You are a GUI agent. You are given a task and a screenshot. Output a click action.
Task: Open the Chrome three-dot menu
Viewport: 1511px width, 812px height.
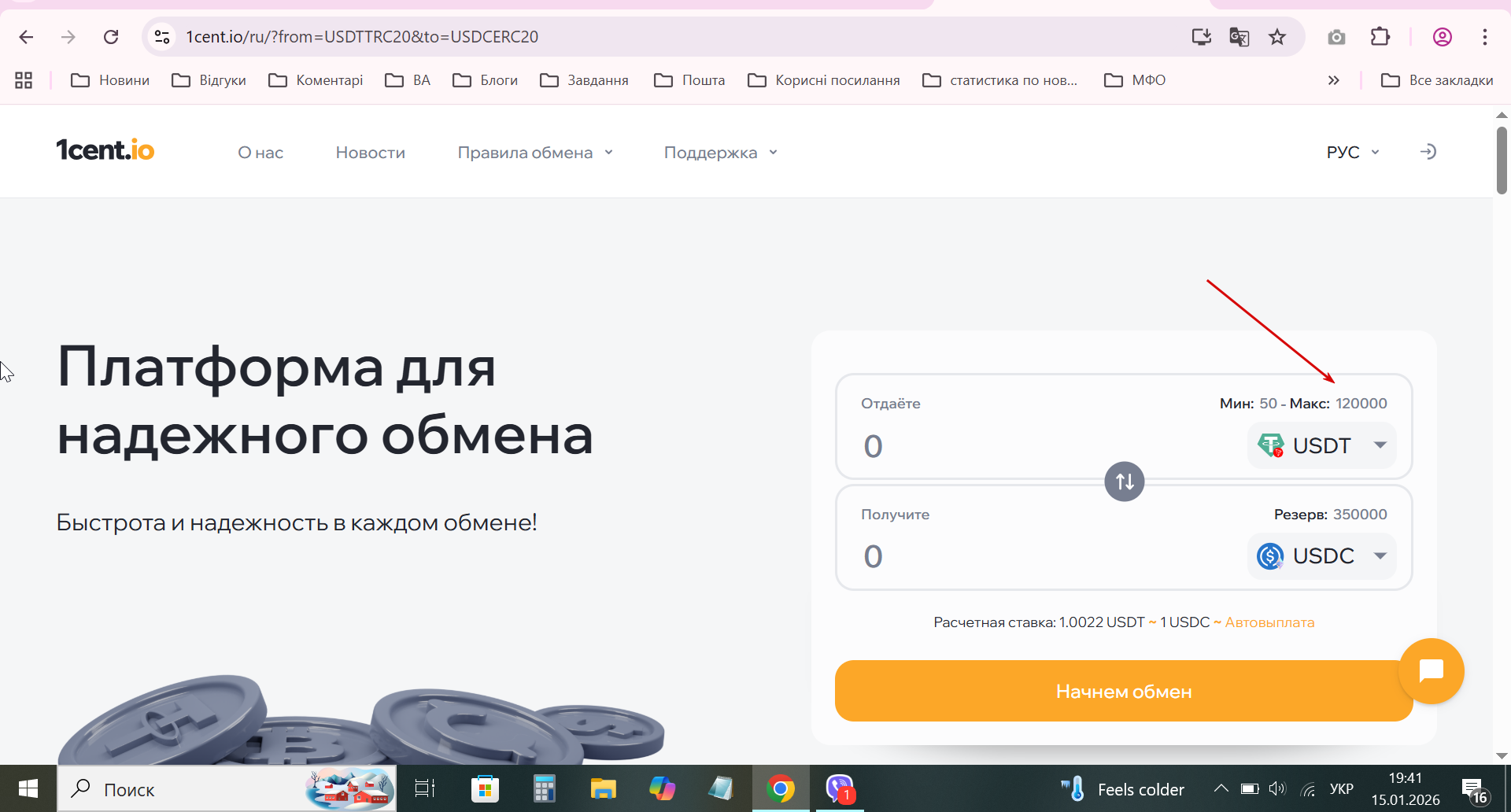pos(1484,37)
